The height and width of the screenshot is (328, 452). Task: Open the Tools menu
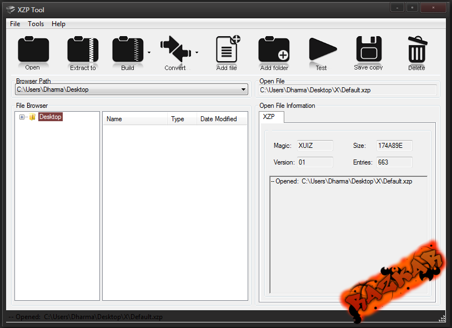(36, 24)
